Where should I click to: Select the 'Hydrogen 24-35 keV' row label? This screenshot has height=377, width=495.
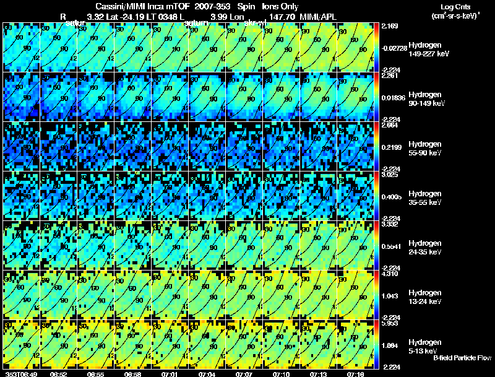tap(425, 248)
